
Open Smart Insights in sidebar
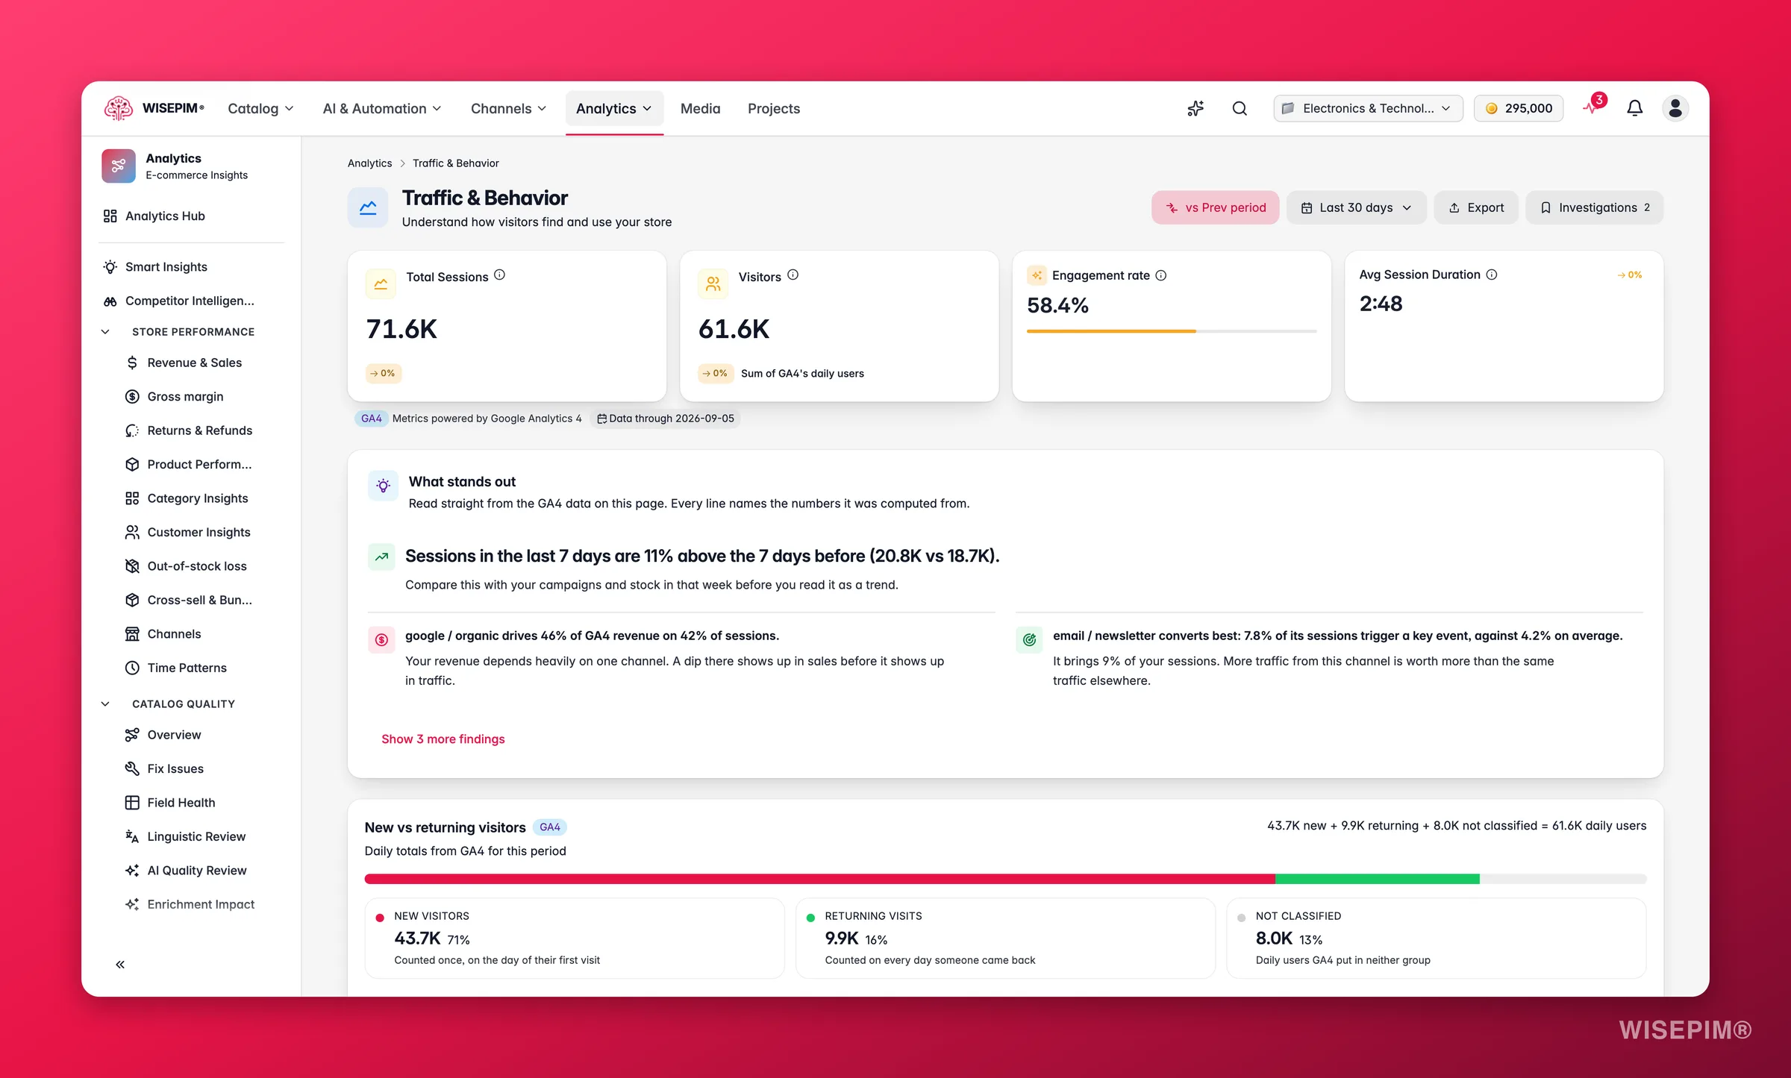[x=192, y=267]
